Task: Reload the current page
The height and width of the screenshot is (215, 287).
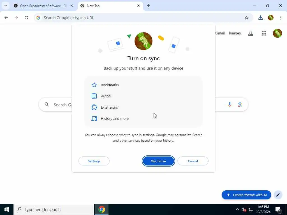Action: pos(26,18)
